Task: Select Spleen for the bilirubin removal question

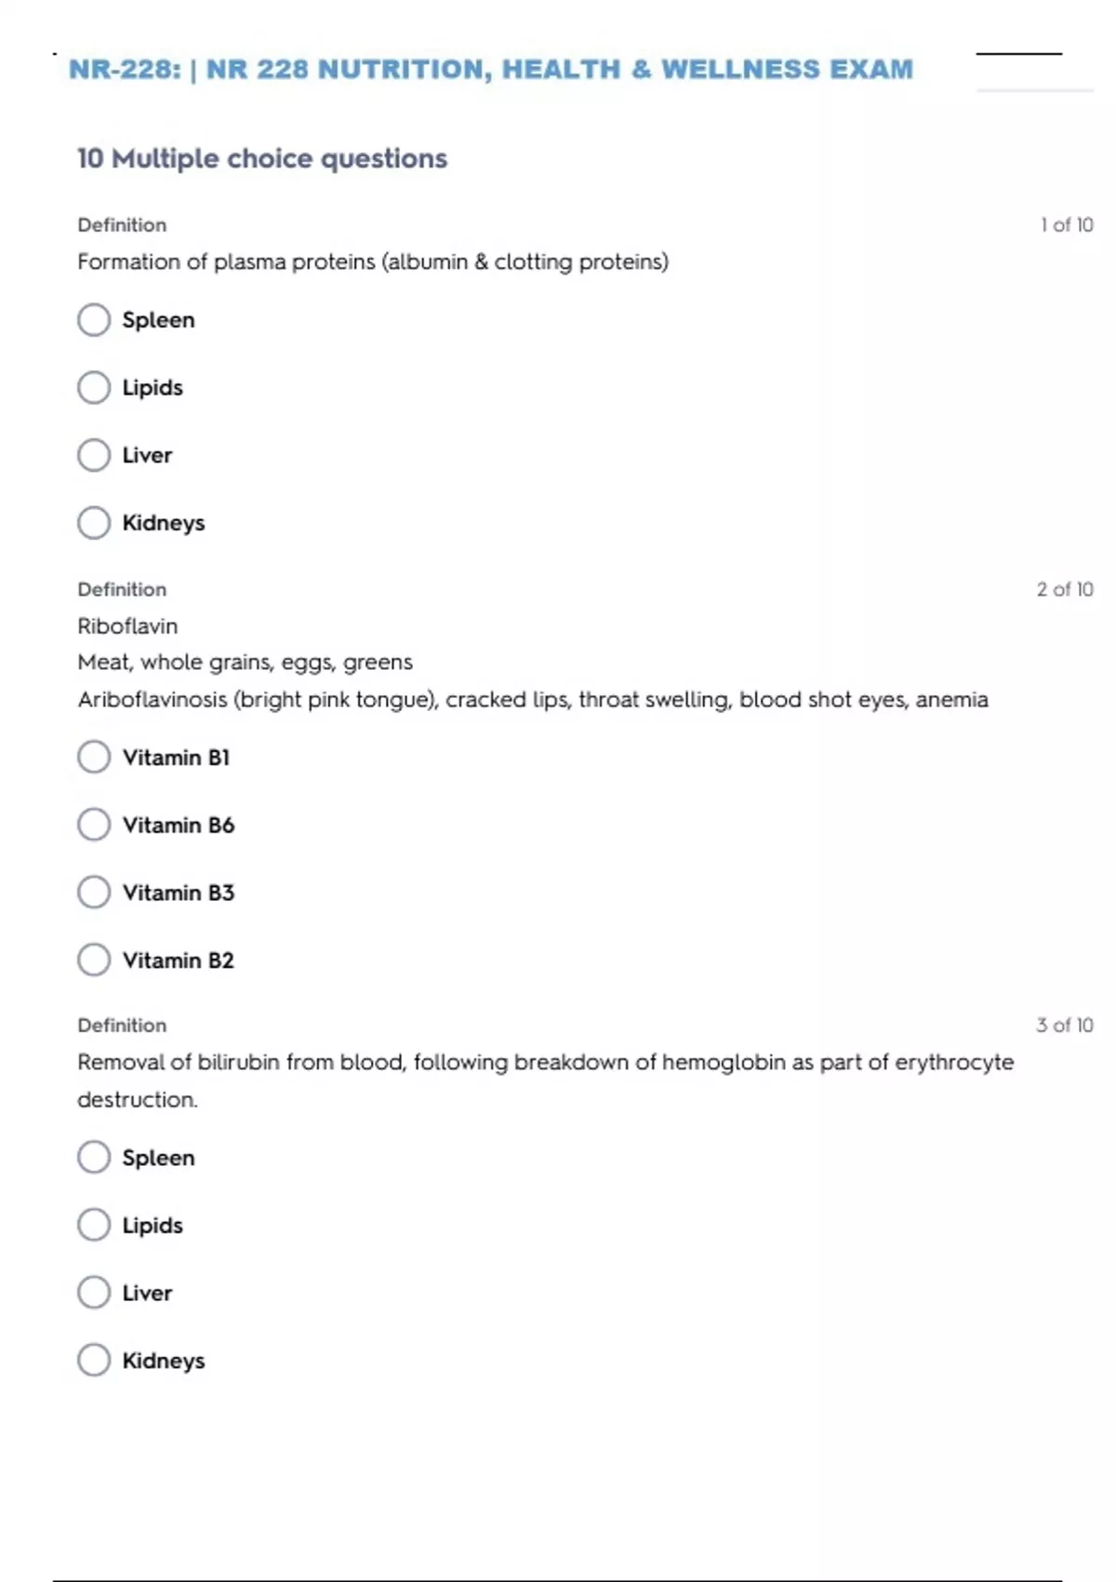Action: pos(94,1158)
